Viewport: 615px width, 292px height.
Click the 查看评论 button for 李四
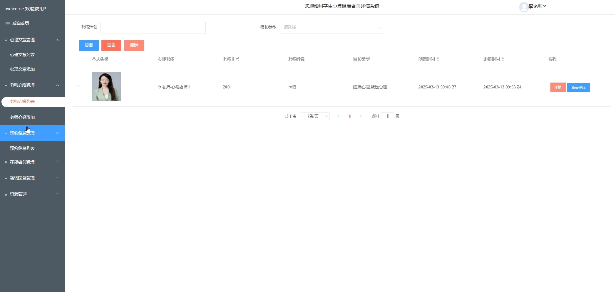tap(579, 87)
